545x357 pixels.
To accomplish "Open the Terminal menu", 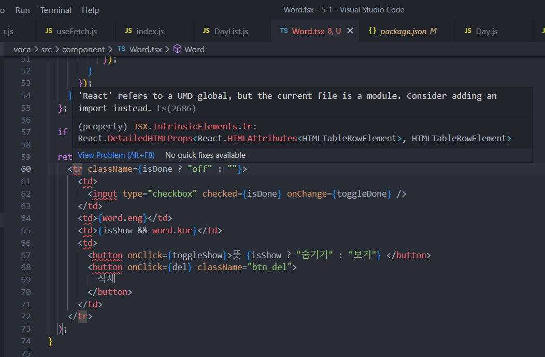I will 55,9.
